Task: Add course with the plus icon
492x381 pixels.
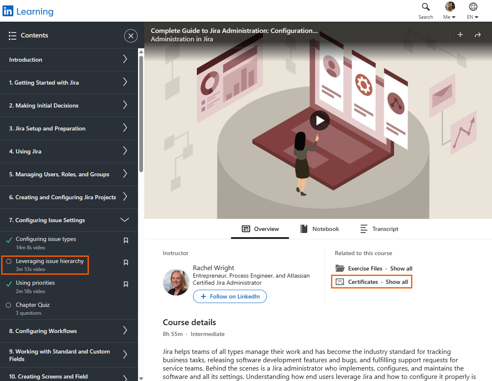Action: (460, 35)
